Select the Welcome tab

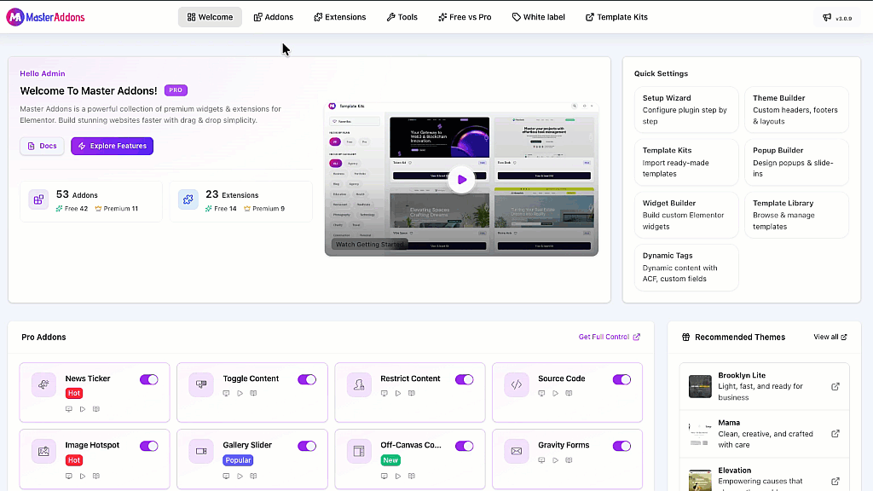(x=210, y=17)
